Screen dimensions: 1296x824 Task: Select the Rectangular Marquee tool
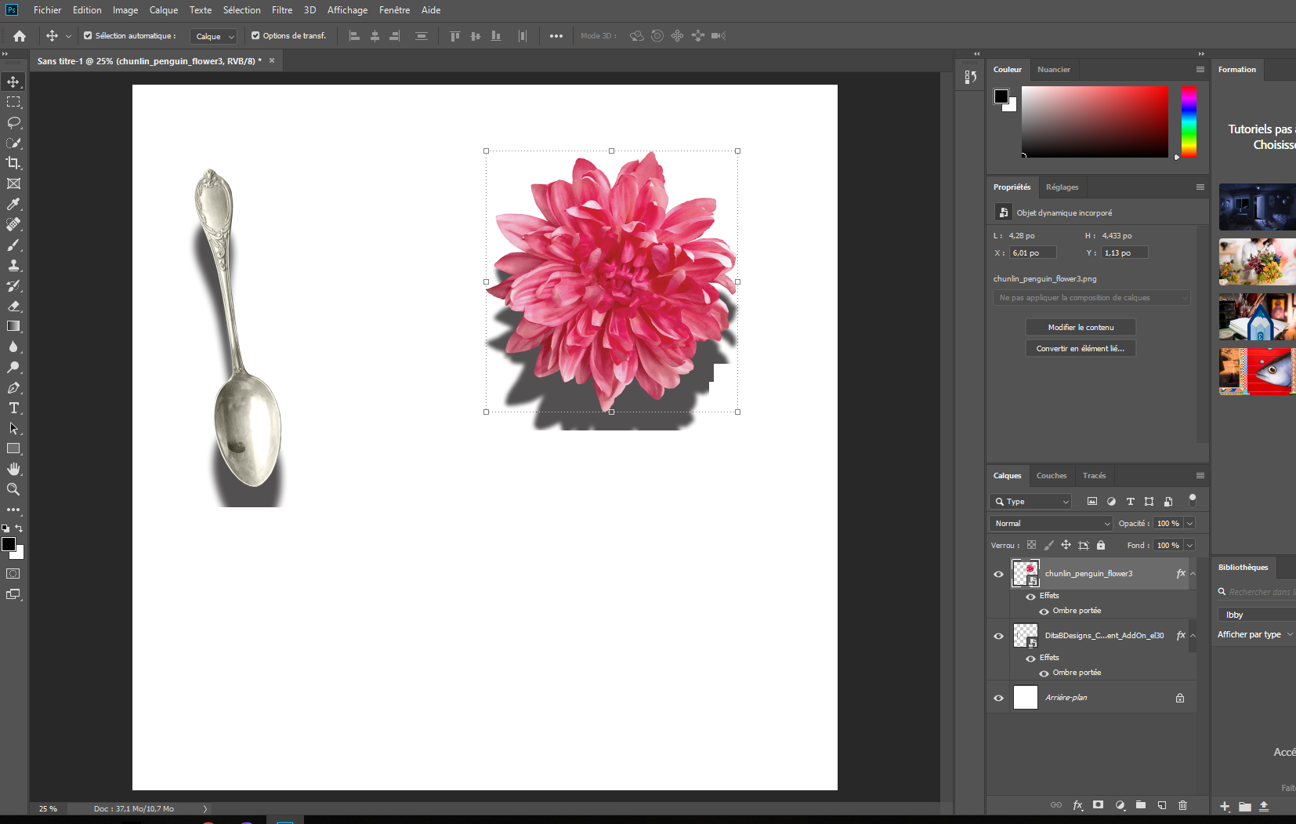[x=13, y=102]
